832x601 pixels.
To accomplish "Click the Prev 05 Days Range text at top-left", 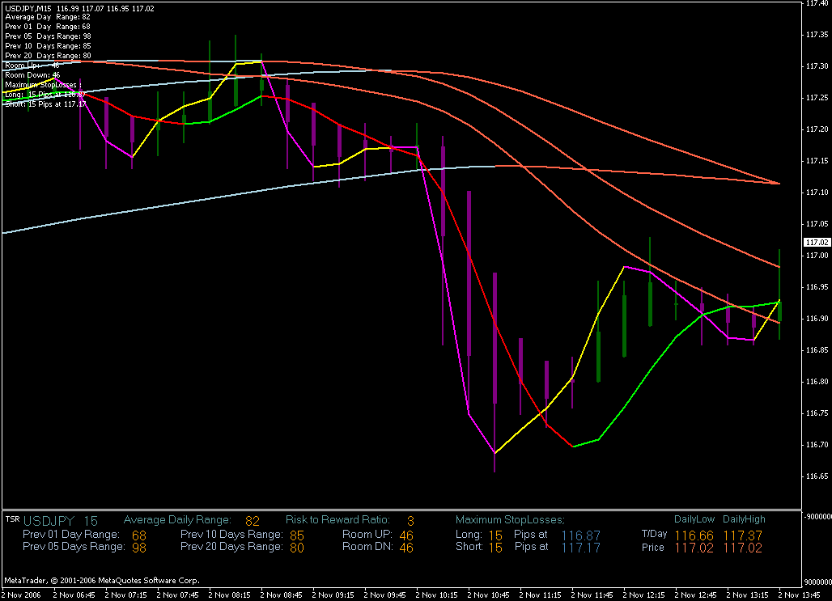I will [47, 36].
